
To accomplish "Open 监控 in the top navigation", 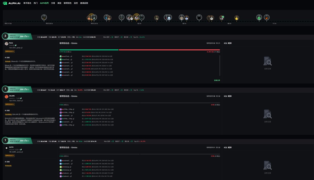I will tap(76, 3).
